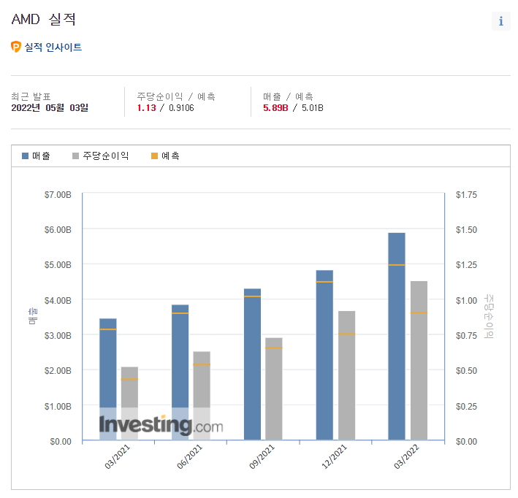Click the $0.50 right axis label
This screenshot has height=498, width=518.
click(x=466, y=371)
